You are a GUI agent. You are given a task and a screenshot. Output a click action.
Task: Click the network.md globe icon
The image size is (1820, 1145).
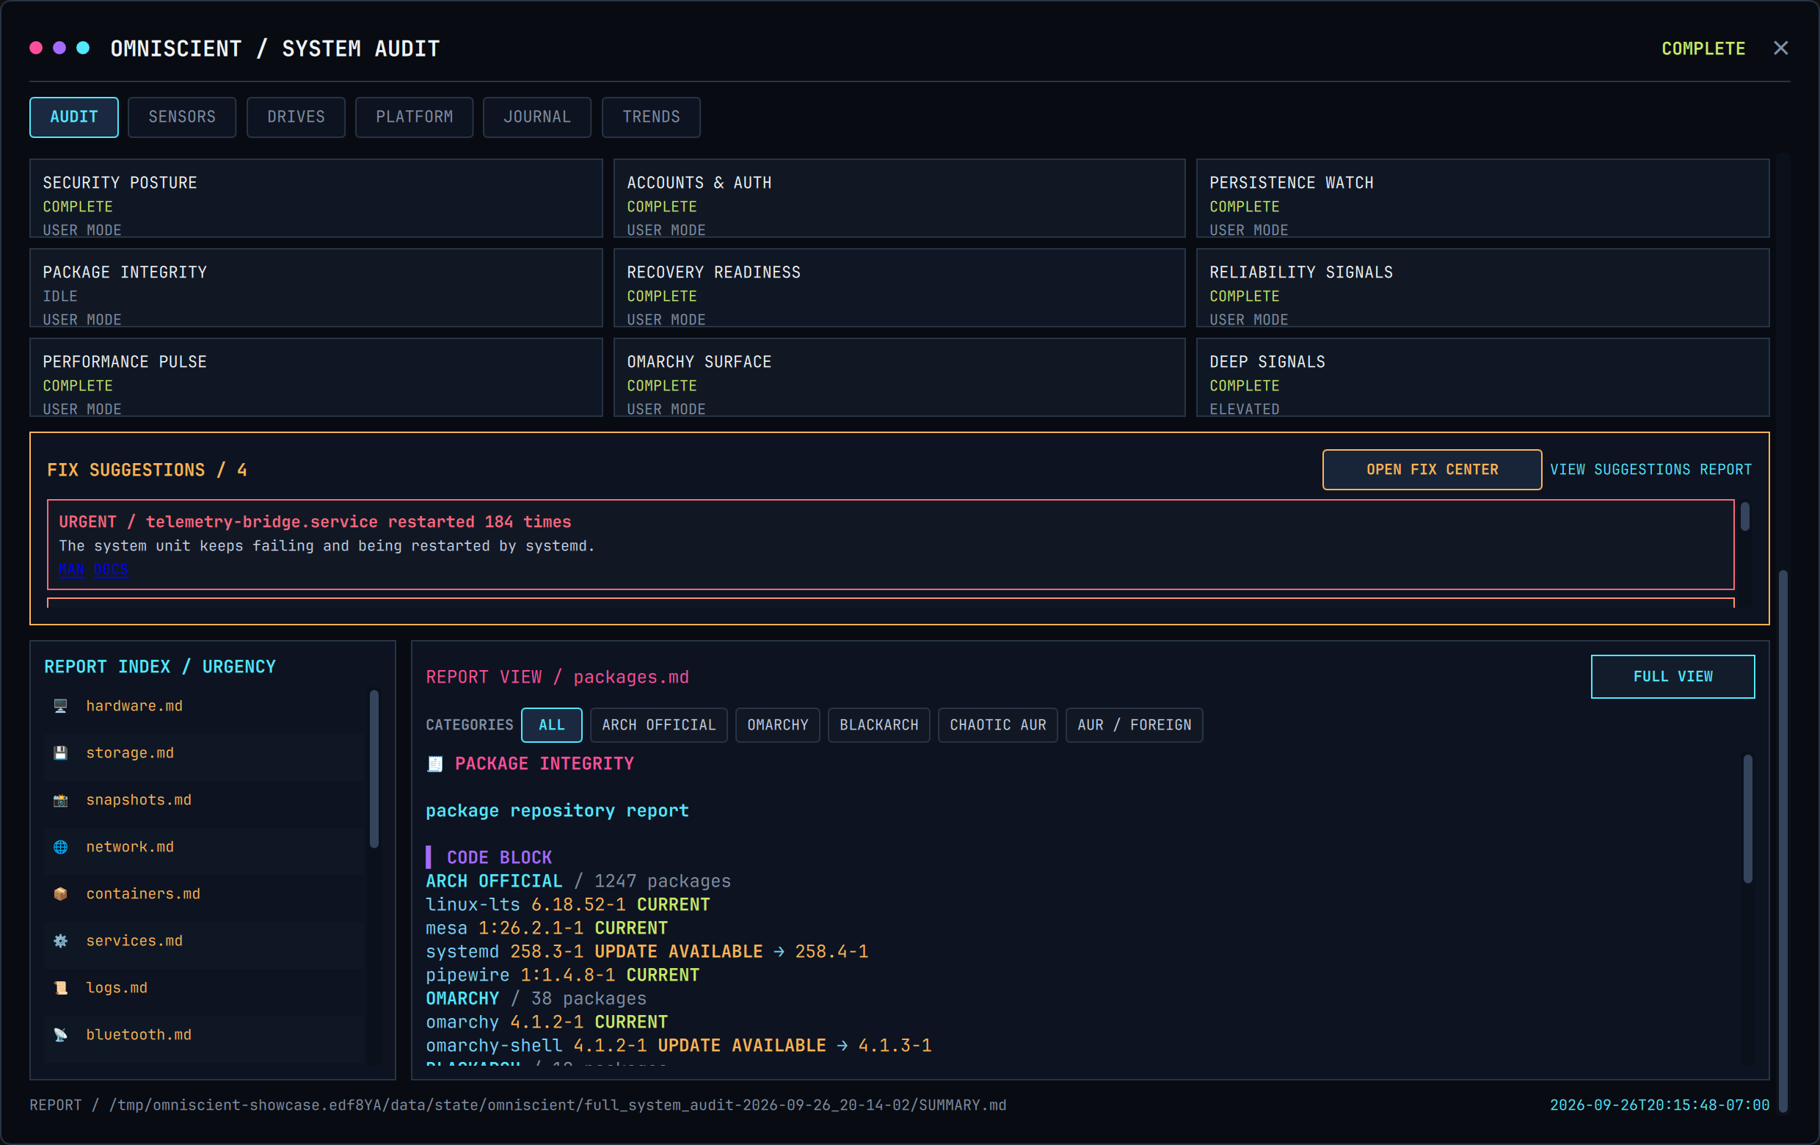point(60,846)
